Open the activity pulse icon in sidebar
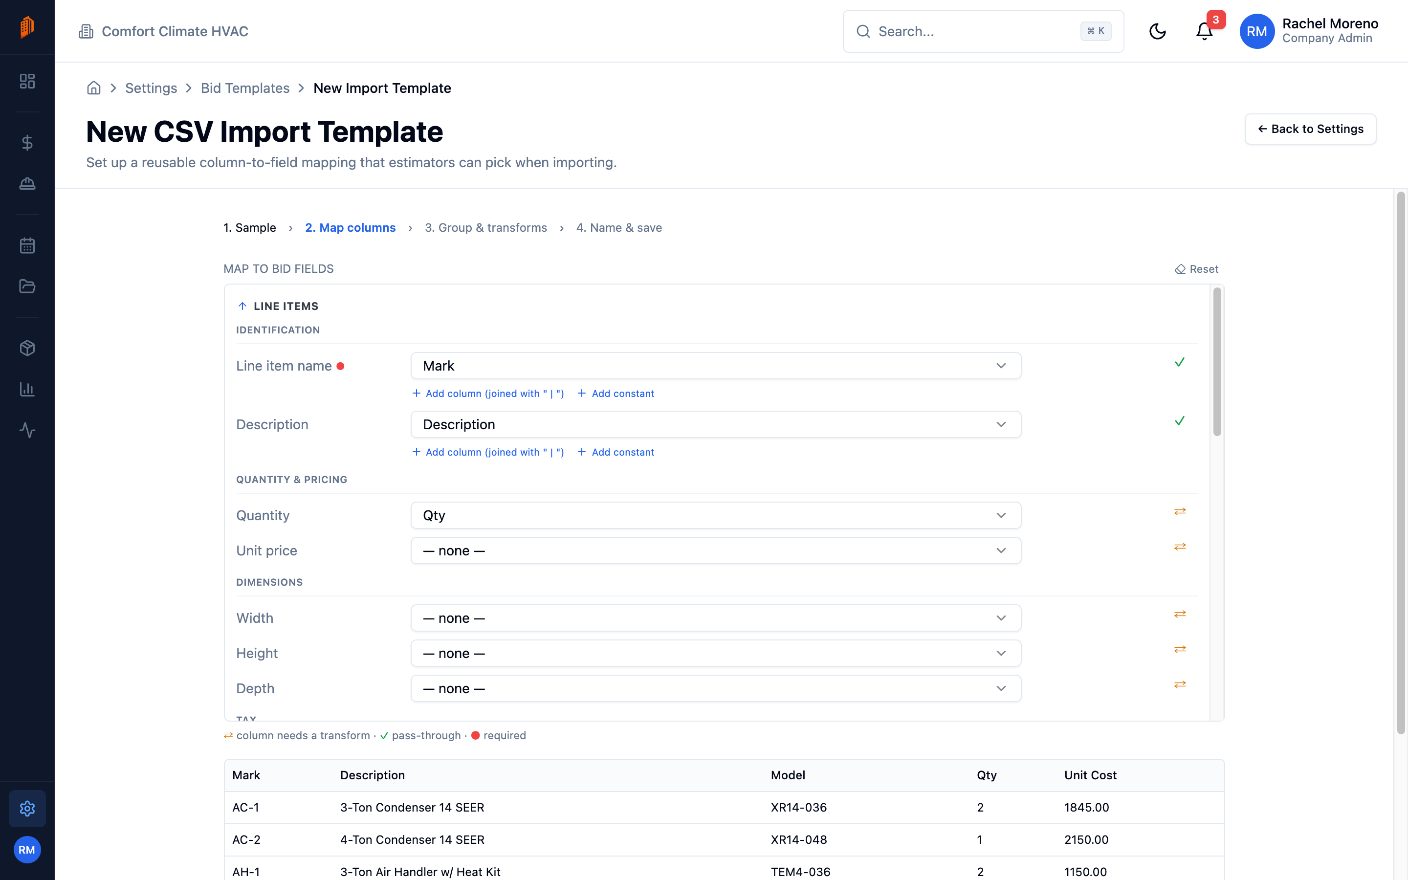Viewport: 1408px width, 880px height. 27,430
